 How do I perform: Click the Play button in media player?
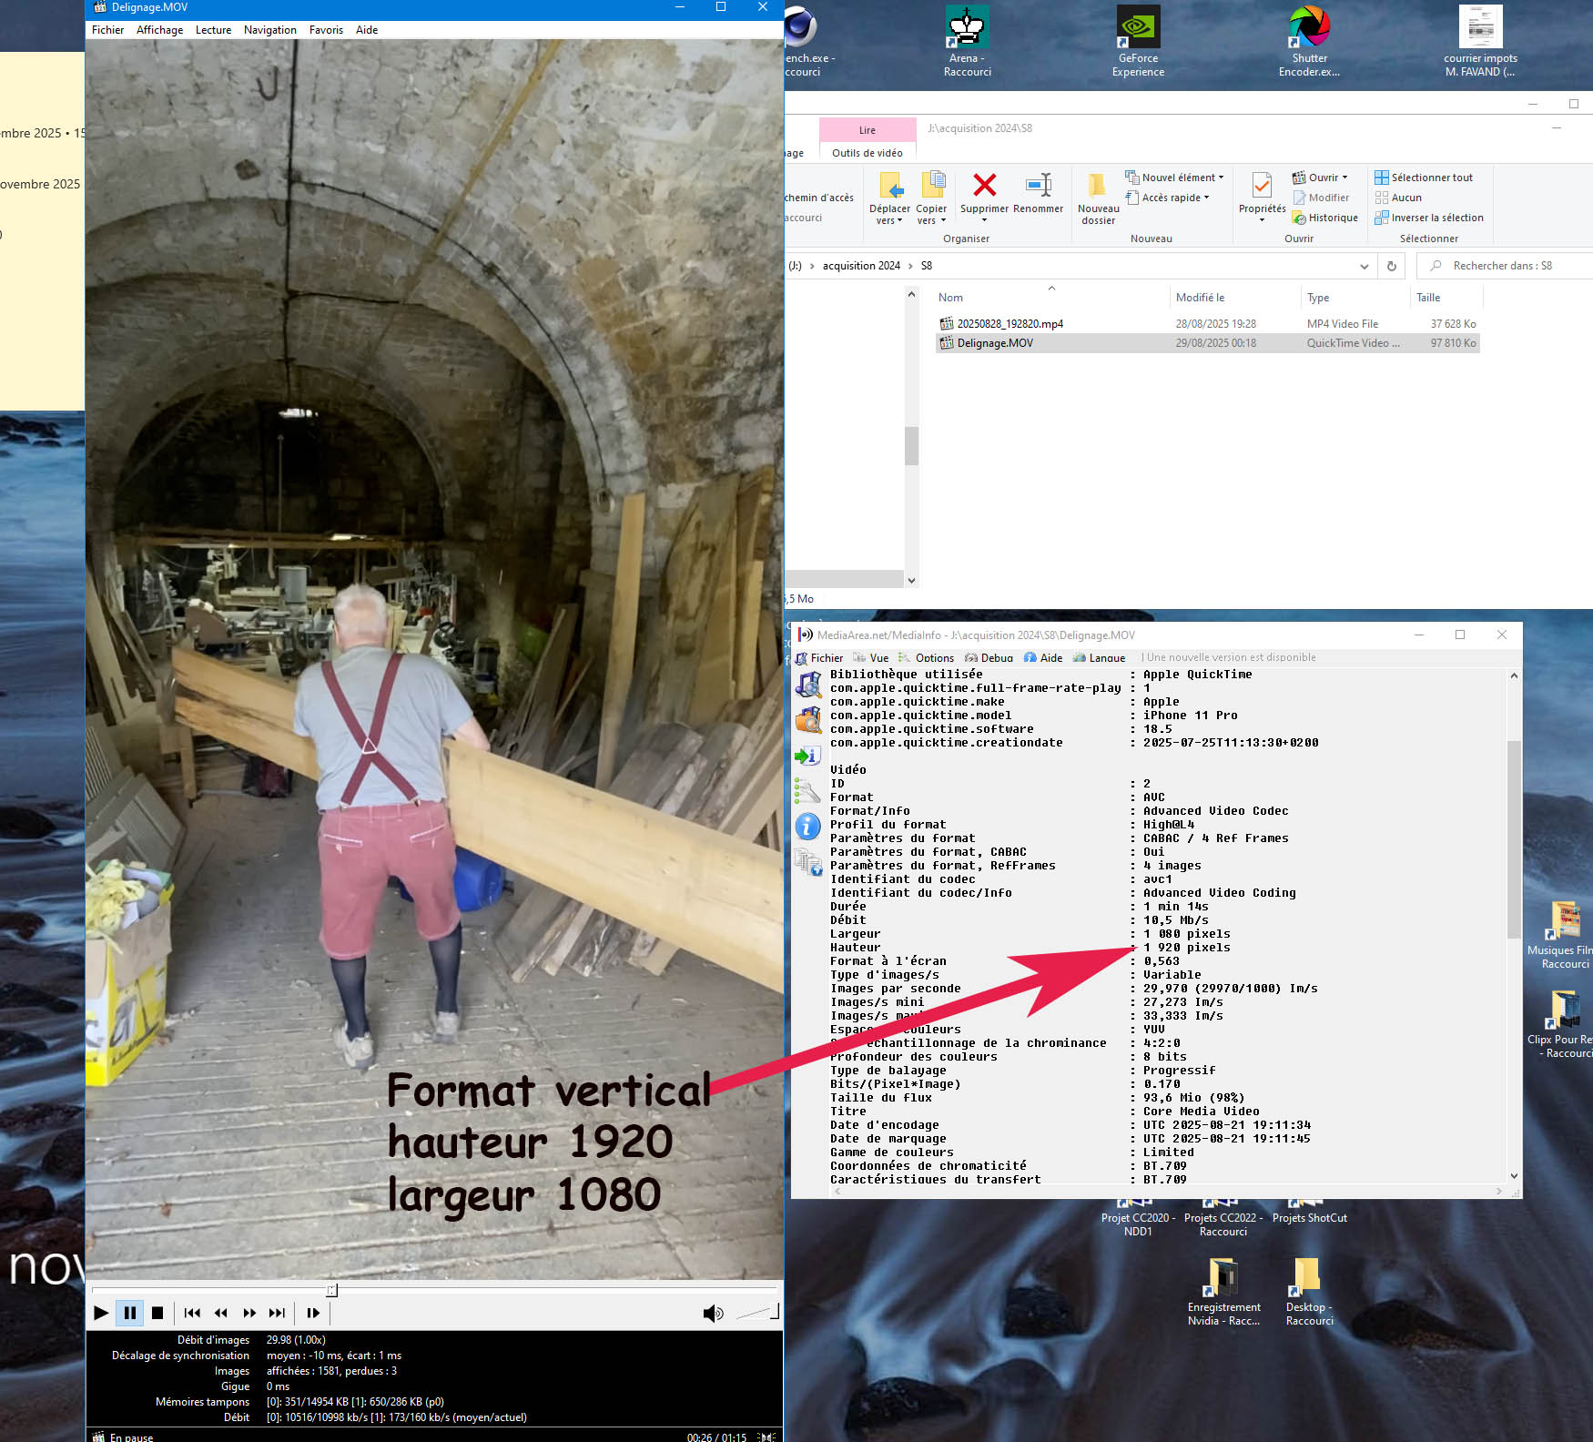(x=101, y=1313)
